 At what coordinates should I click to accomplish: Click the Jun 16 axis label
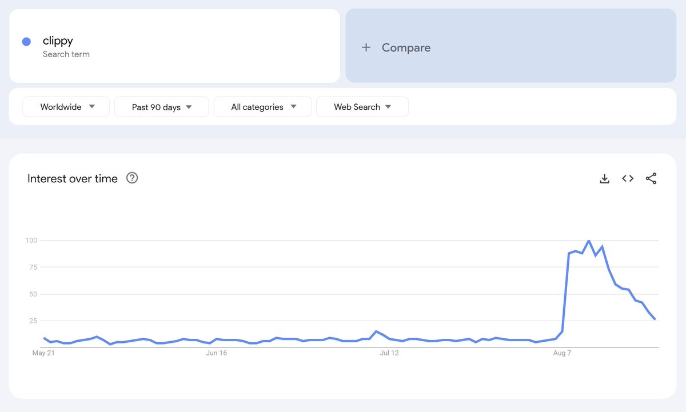(x=216, y=353)
